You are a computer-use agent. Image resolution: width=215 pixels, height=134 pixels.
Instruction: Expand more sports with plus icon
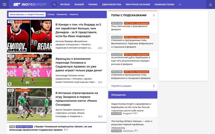(x=180, y=4)
